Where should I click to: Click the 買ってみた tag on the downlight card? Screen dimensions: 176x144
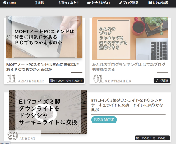(152, 138)
